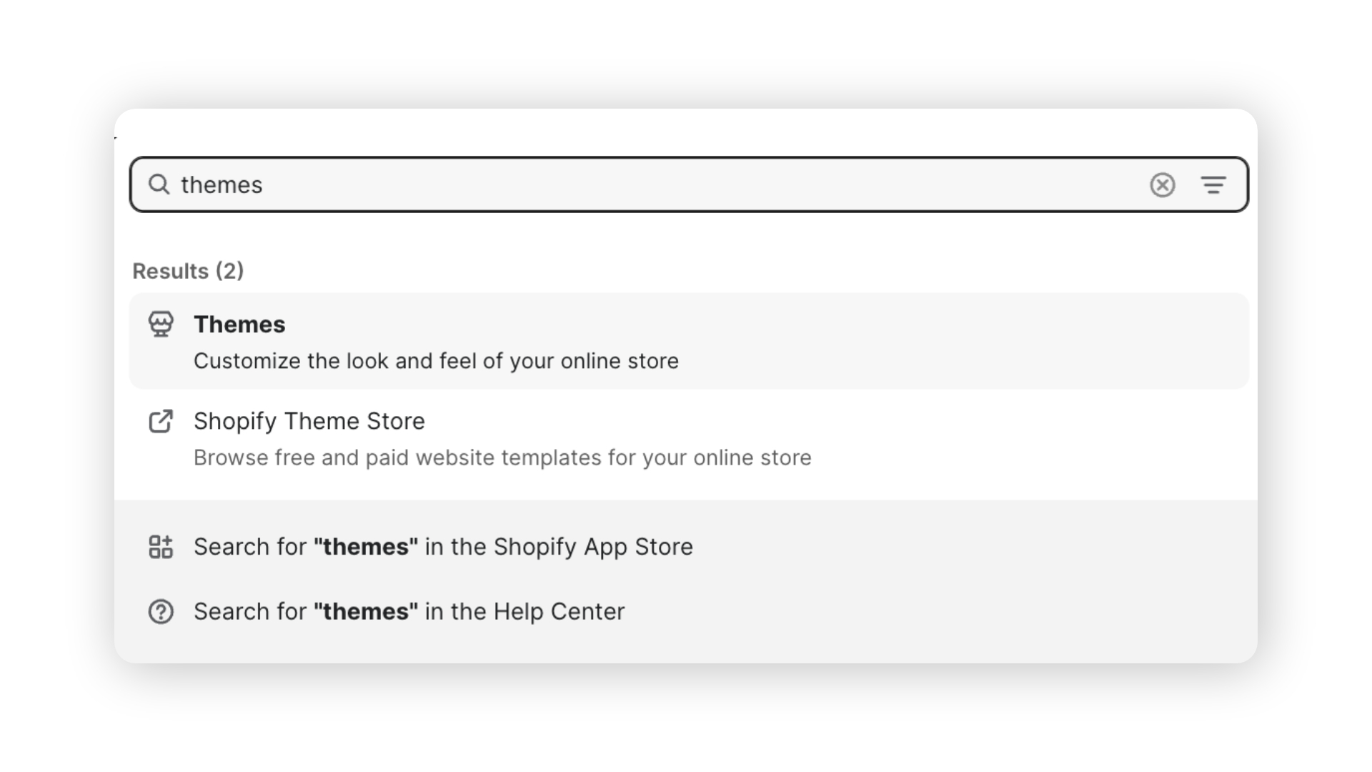Clear the search with the X icon
Image resolution: width=1372 pixels, height=772 pixels.
tap(1163, 185)
